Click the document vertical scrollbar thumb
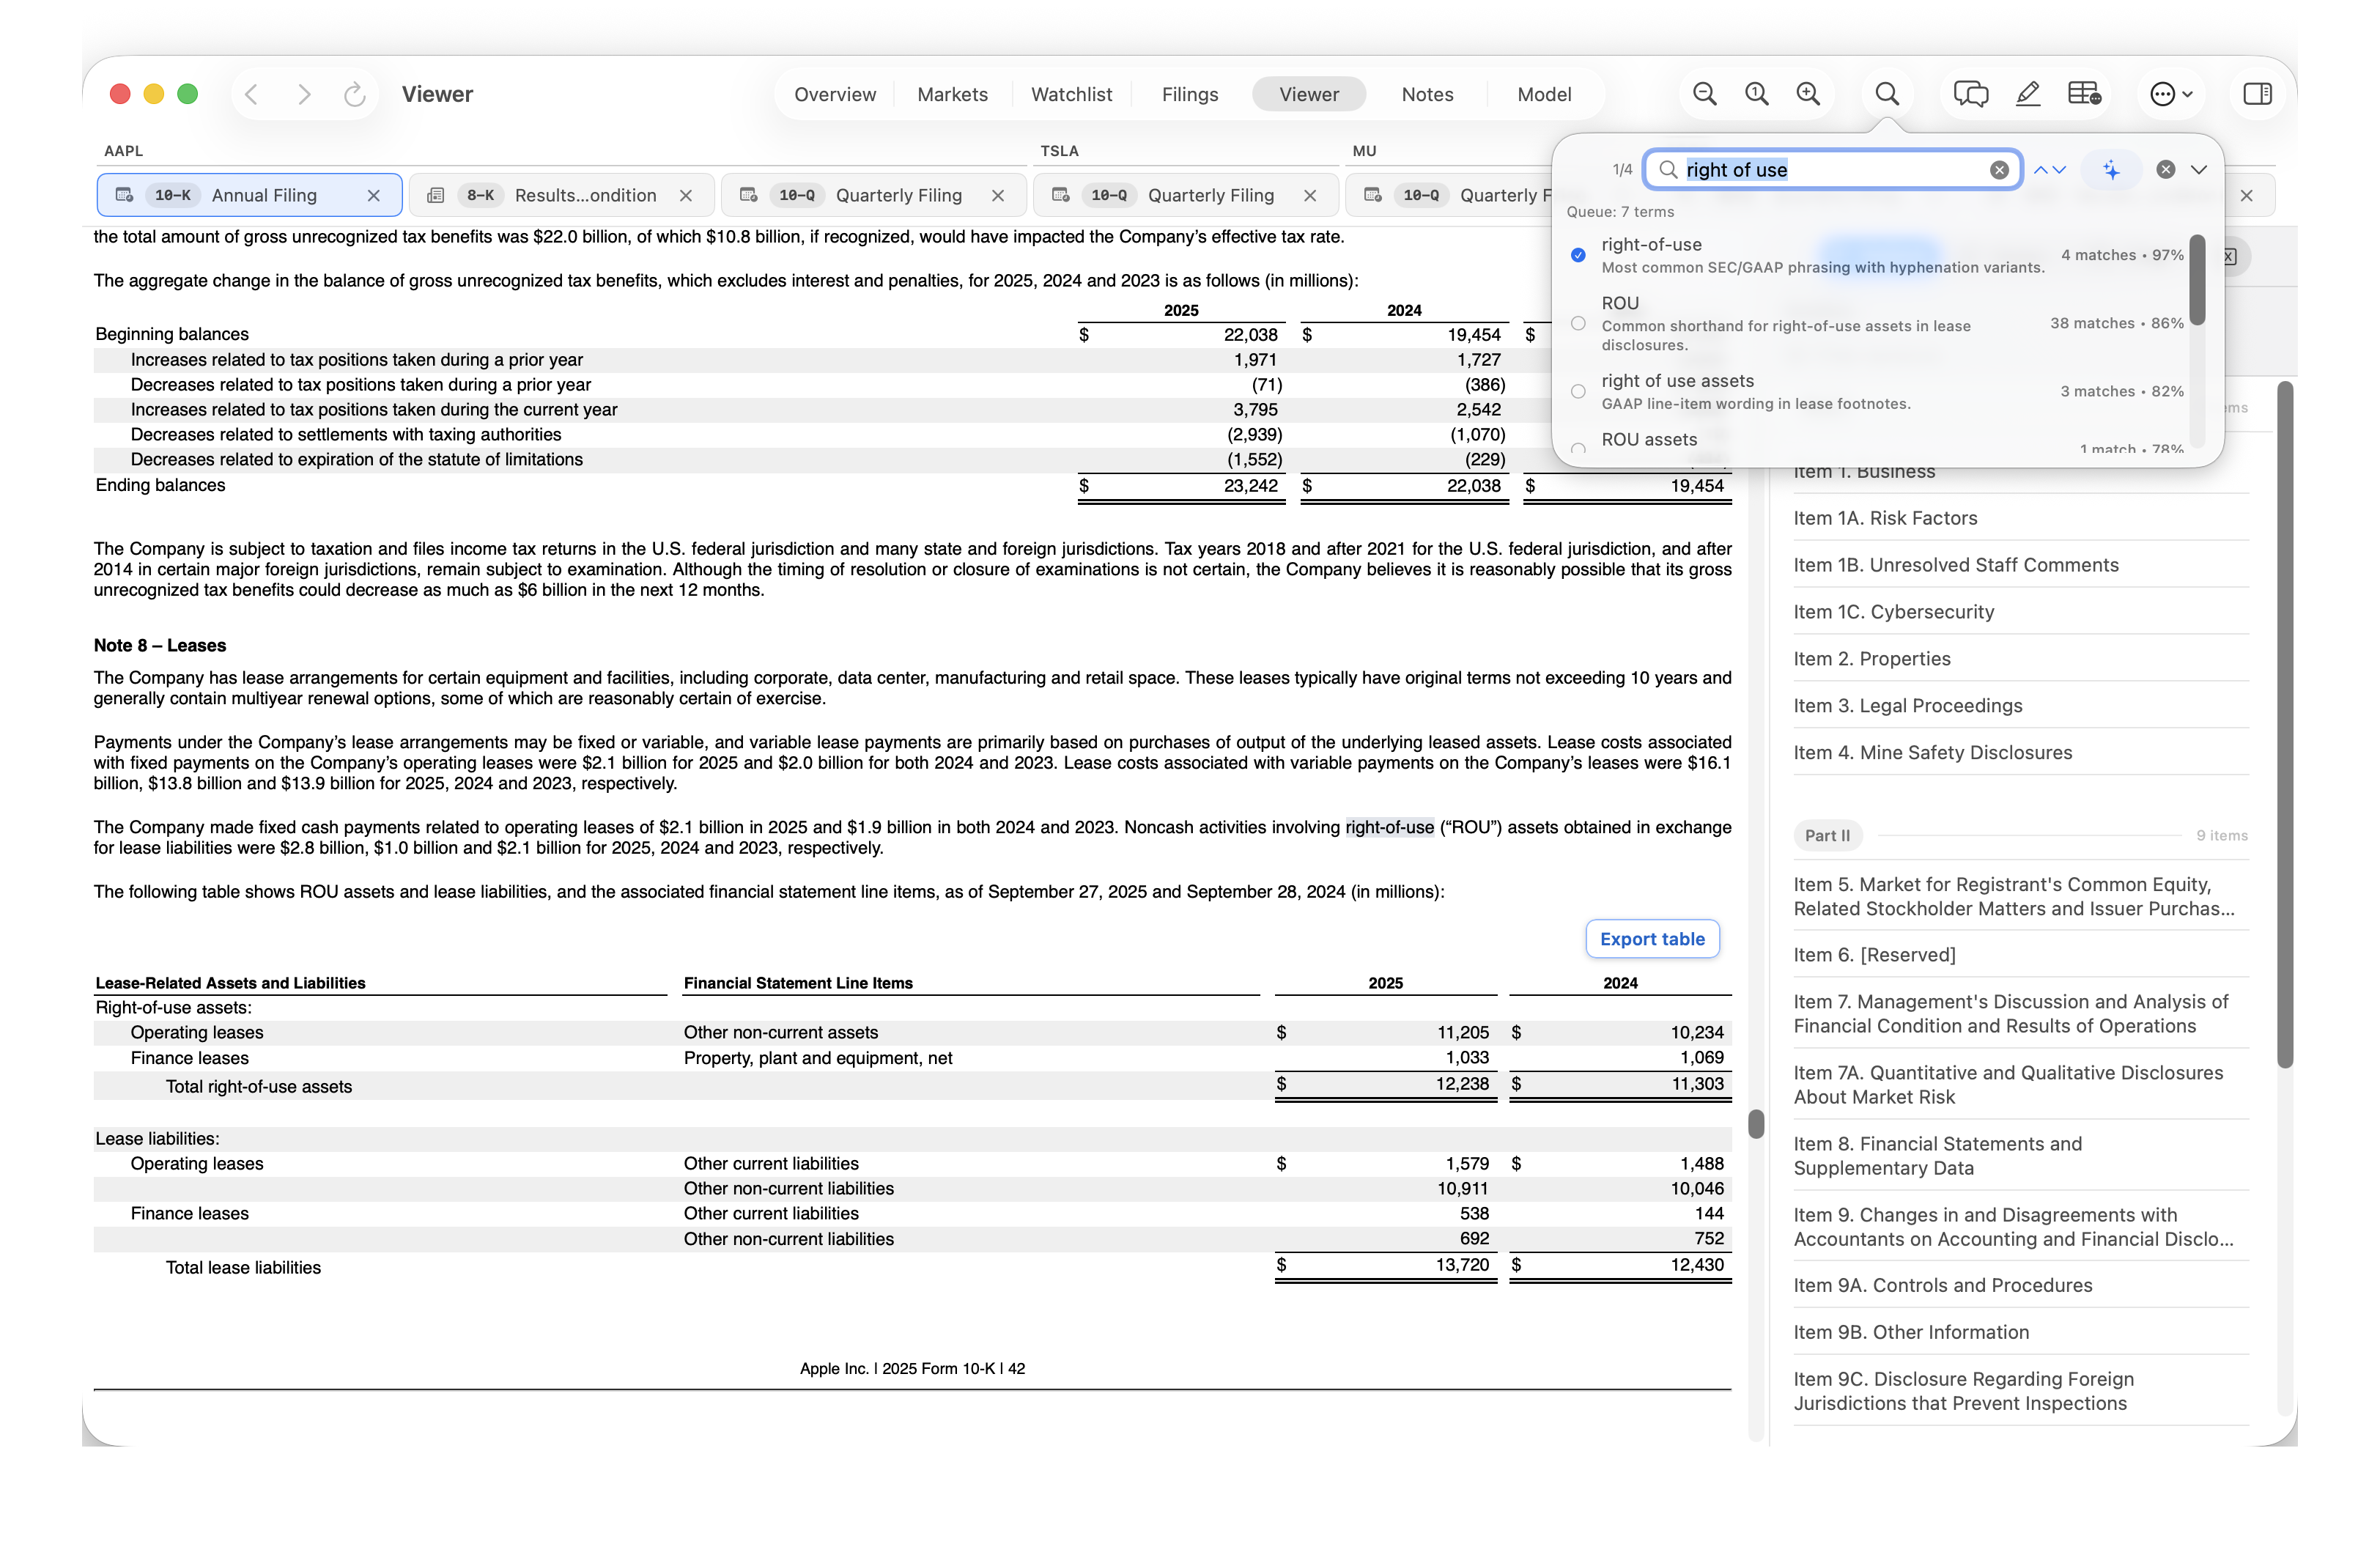This screenshot has height=1555, width=2380. [1755, 1124]
